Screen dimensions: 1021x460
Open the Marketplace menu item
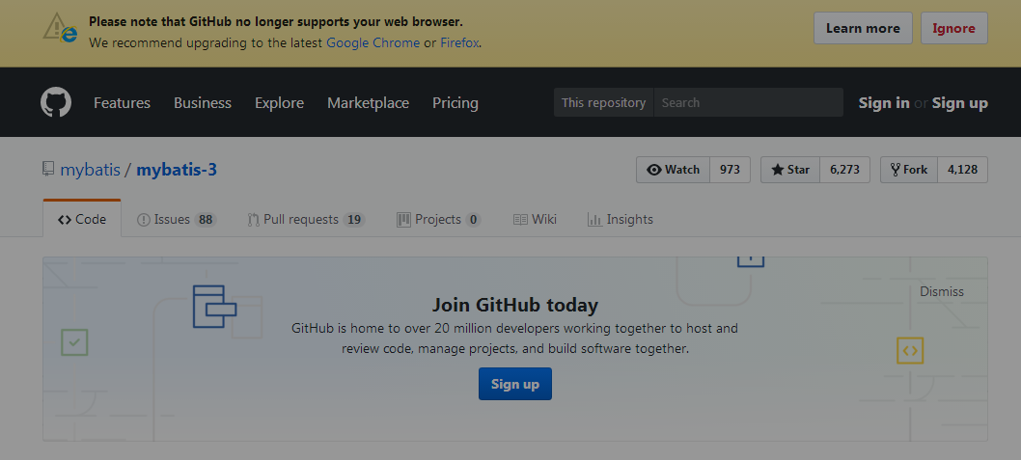(368, 102)
